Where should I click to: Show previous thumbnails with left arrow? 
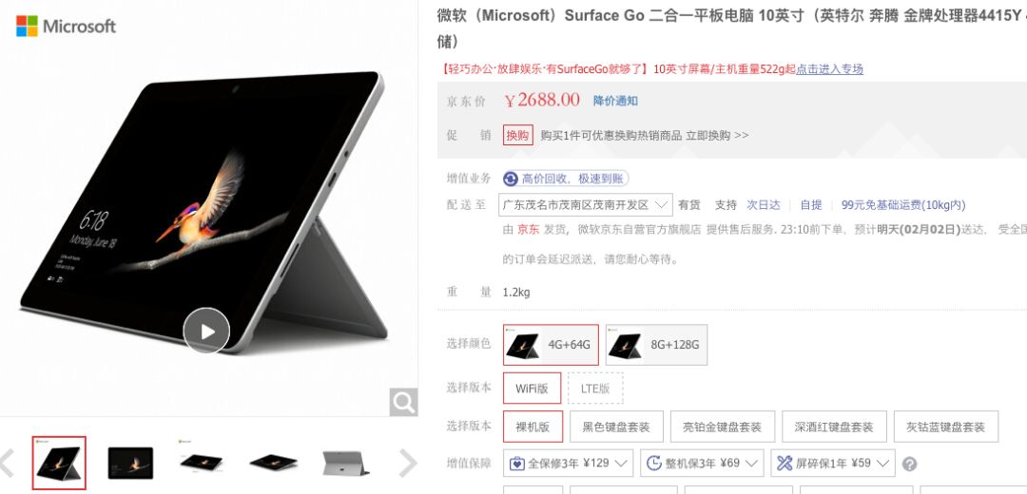click(x=7, y=464)
